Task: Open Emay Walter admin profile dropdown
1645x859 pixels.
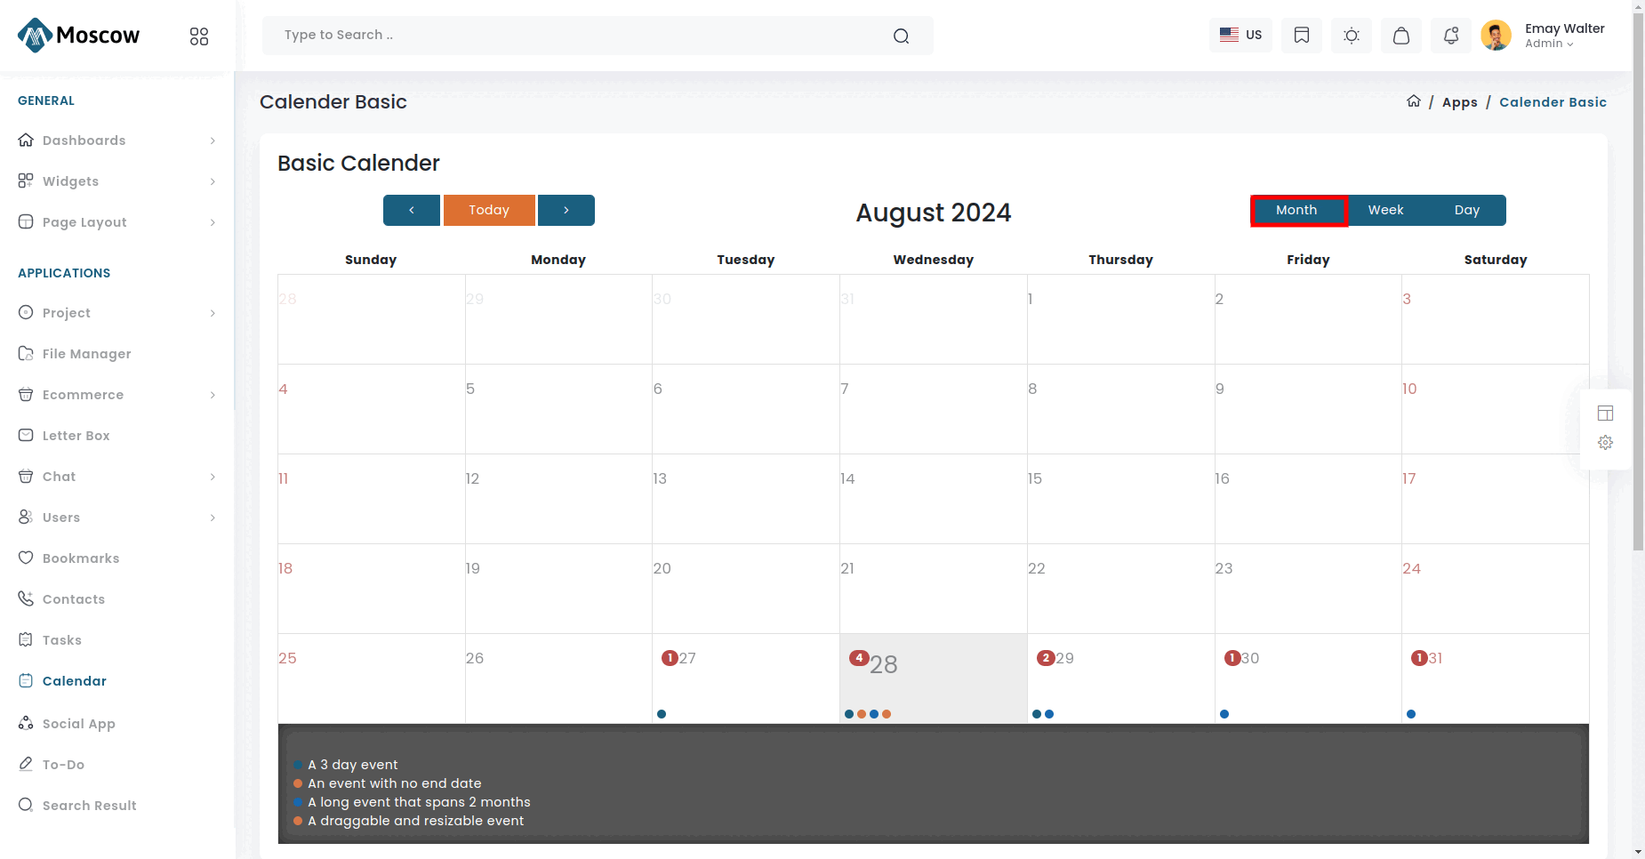Action: tap(1545, 36)
